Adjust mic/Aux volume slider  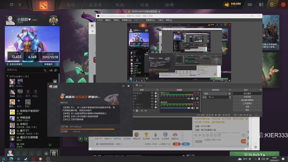(x=175, y=99)
